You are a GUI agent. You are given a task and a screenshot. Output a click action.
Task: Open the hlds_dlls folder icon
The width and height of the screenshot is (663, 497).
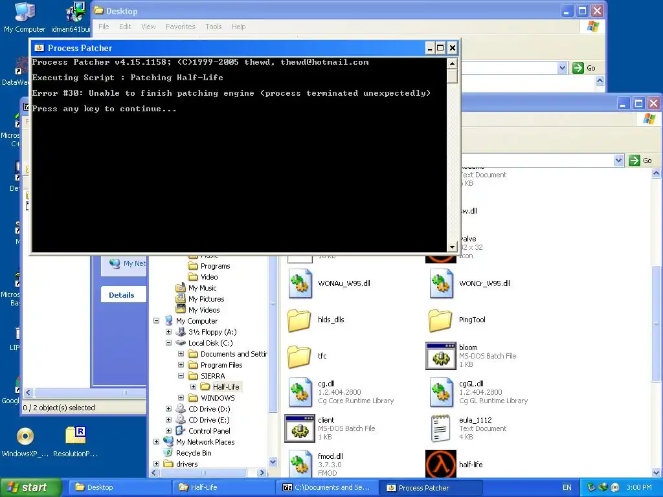[x=299, y=320]
